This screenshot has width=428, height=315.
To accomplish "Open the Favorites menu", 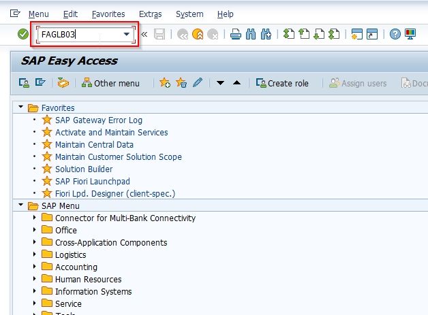I will point(108,14).
